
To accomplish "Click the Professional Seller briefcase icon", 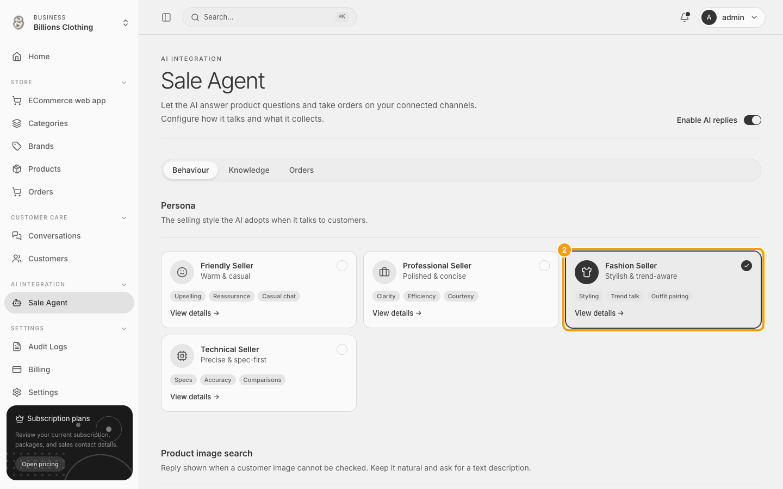I will (384, 272).
